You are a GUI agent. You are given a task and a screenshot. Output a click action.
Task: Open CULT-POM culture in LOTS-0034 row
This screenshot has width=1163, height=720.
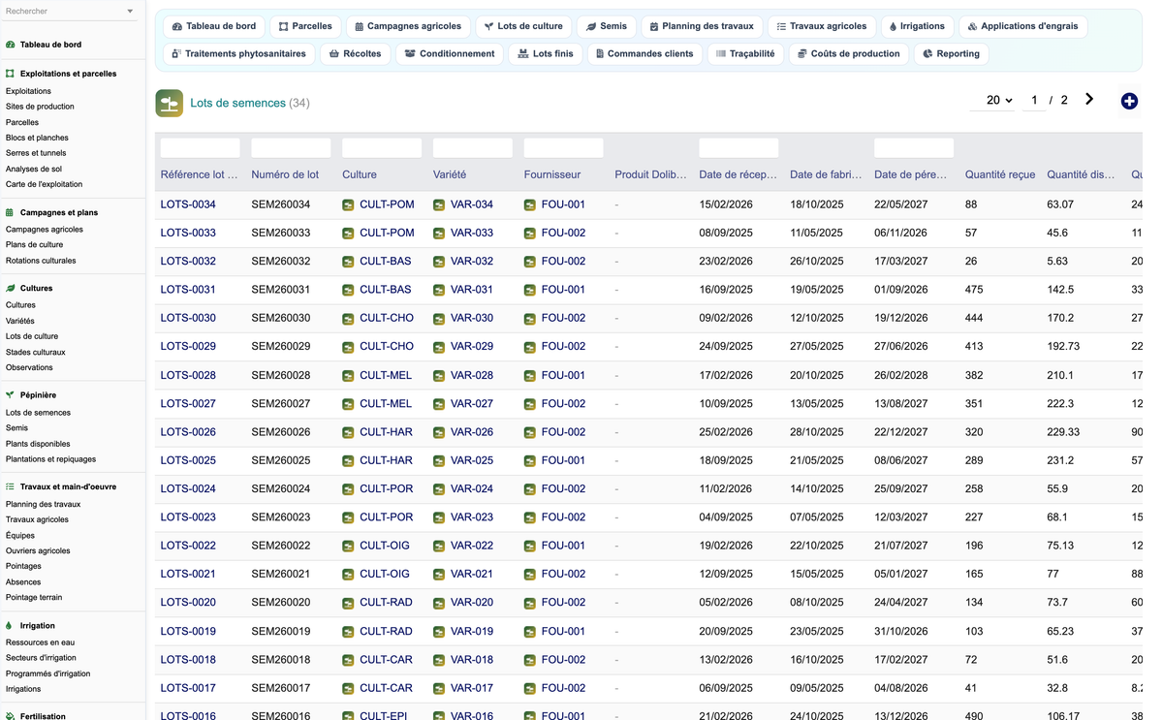click(387, 204)
